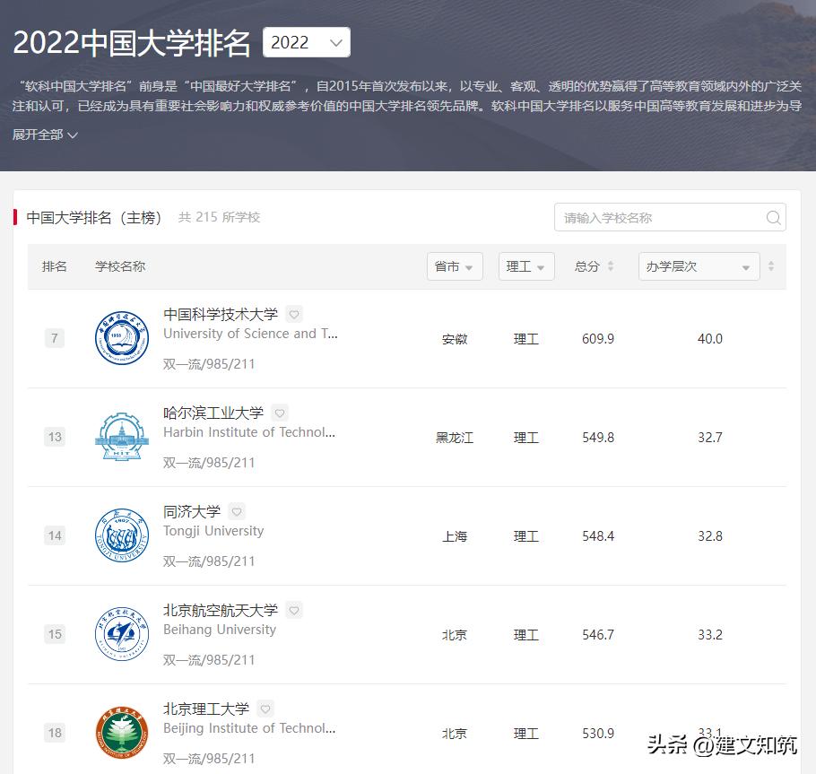816x774 pixels.
Task: Click 双一流/985/211 under 哈尔滨工业大学
Action: (x=211, y=462)
